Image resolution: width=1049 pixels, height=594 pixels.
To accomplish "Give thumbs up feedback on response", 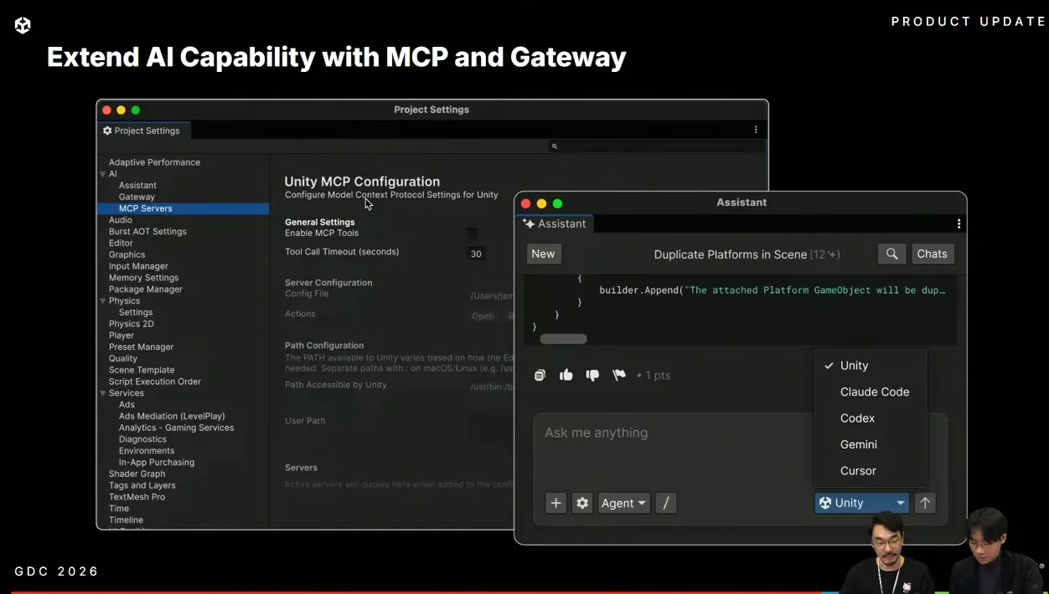I will click(x=566, y=375).
